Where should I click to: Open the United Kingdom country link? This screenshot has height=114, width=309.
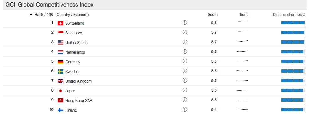[78, 81]
